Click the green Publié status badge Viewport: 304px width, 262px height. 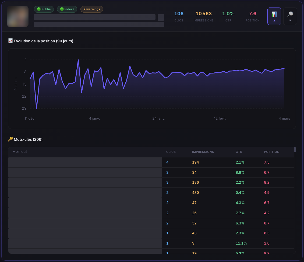click(x=44, y=9)
